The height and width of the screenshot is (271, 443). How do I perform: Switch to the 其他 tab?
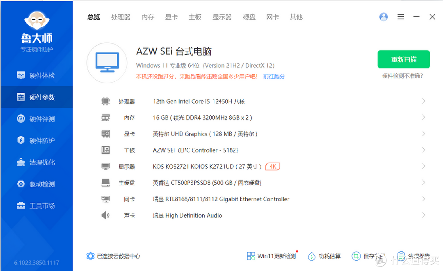click(296, 17)
